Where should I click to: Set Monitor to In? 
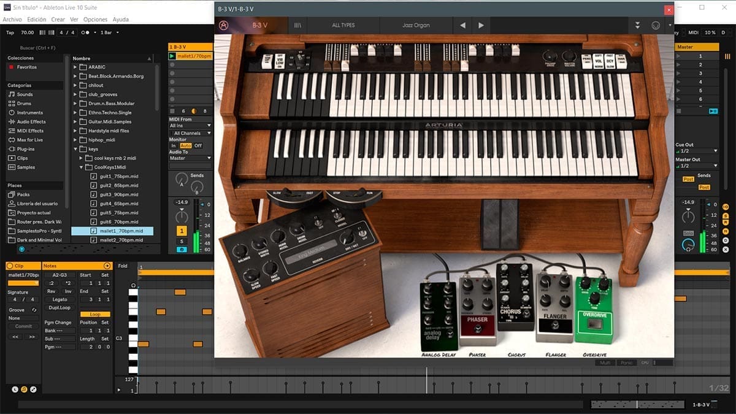tap(174, 145)
